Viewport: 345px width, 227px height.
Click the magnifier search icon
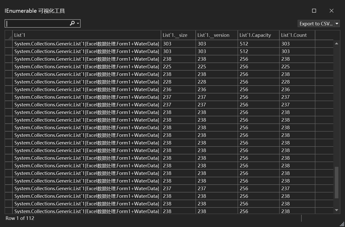click(x=72, y=23)
